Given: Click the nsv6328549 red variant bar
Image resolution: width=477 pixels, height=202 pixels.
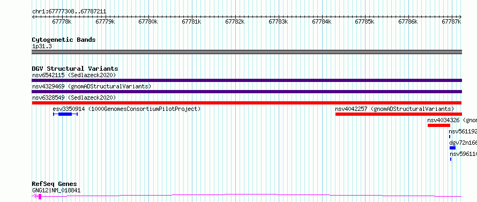Looking at the screenshot, I should pos(247,103).
